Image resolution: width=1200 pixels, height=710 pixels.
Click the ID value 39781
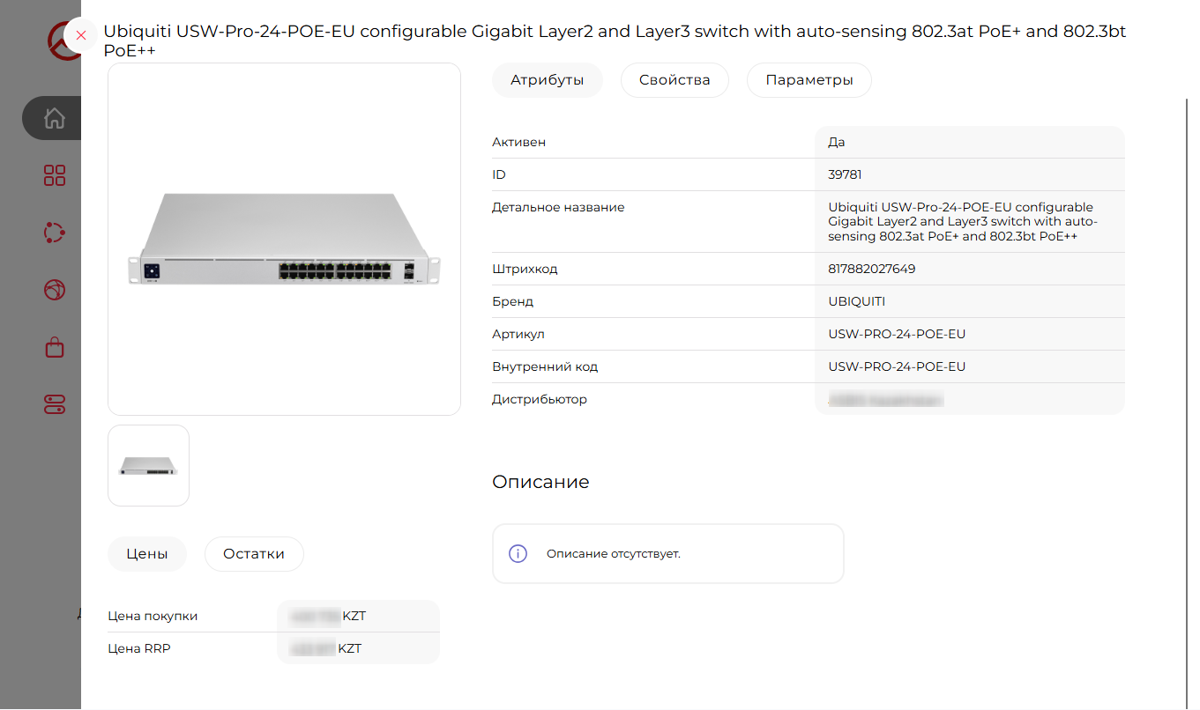(x=846, y=174)
